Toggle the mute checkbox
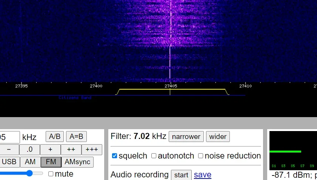The height and width of the screenshot is (180, 317). tap(51, 174)
